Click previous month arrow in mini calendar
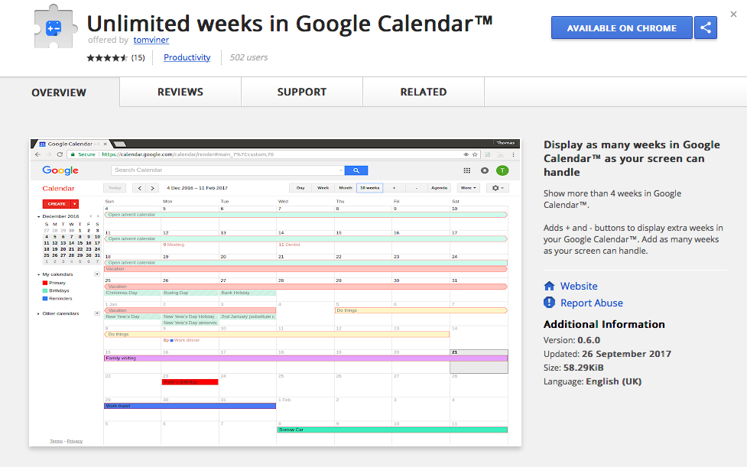This screenshot has width=747, height=467. pyautogui.click(x=91, y=216)
